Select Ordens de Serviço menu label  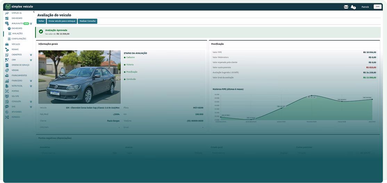20,65
